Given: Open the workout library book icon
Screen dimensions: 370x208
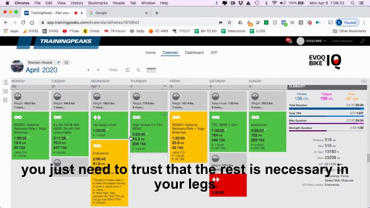Looking at the screenshot, I should (5, 91).
